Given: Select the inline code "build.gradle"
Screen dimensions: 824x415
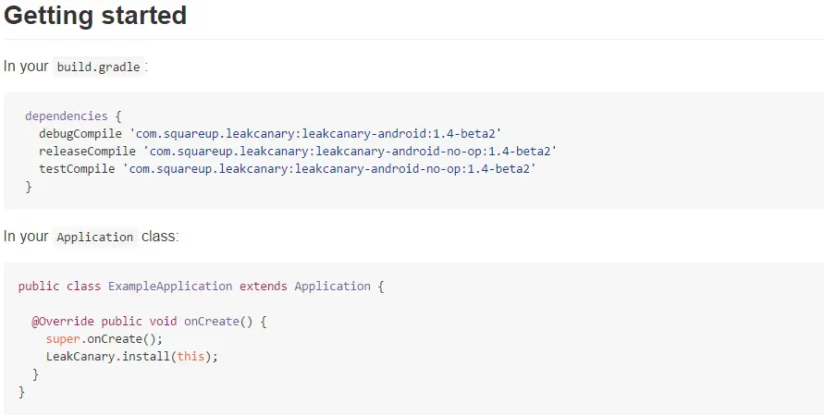Looking at the screenshot, I should click(98, 67).
